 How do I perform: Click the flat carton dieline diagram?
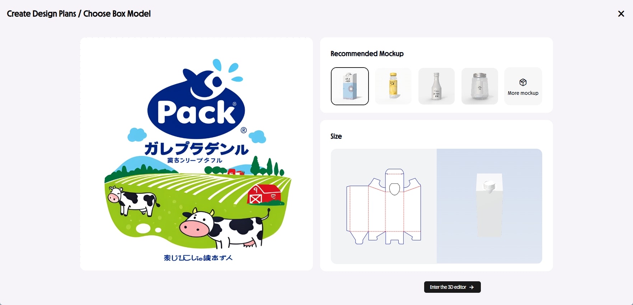click(x=384, y=207)
